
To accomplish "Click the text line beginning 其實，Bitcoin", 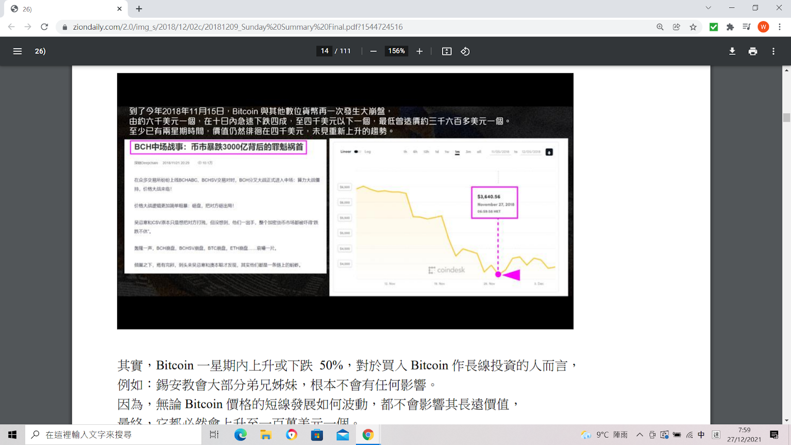I will pos(348,365).
